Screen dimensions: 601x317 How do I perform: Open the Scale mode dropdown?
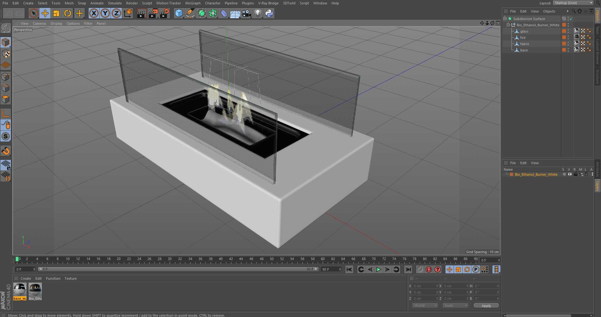coord(455,305)
